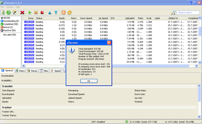Move torrent down the queue arrow
Image resolution: width=202 pixels, height=124 pixels.
(x=56, y=13)
